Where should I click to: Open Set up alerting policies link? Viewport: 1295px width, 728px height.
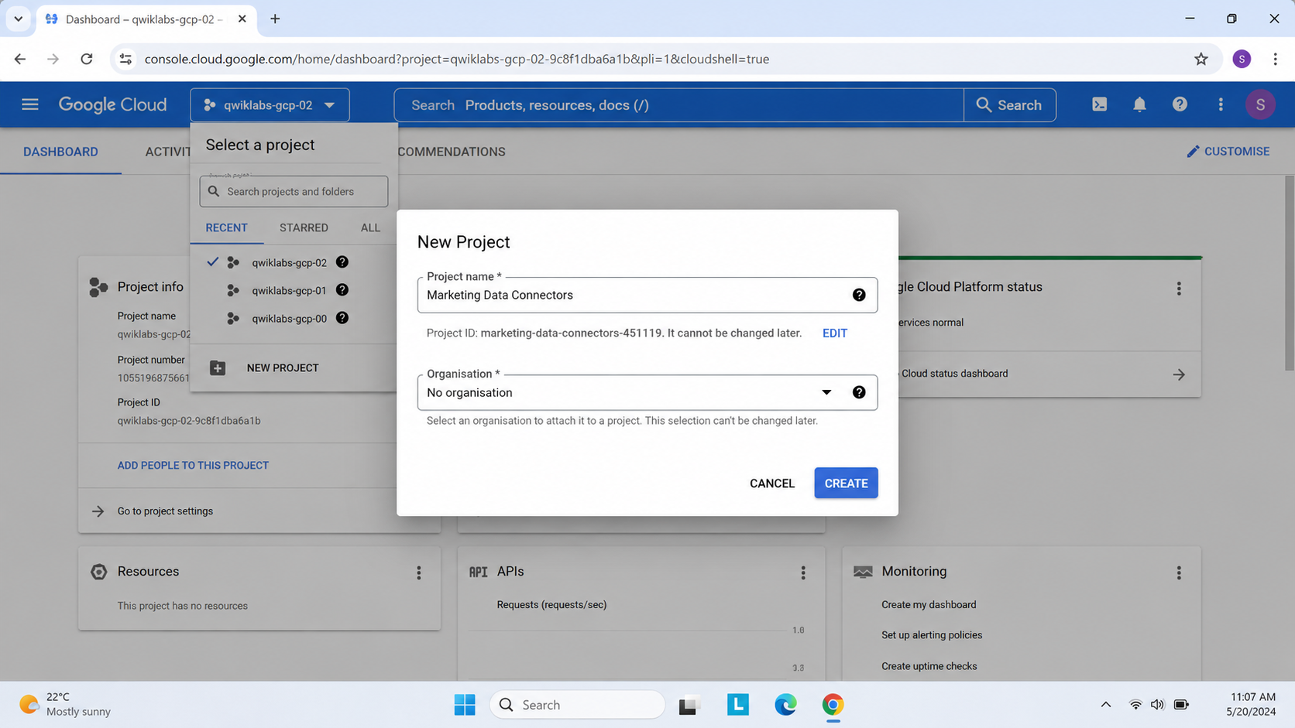[932, 635]
